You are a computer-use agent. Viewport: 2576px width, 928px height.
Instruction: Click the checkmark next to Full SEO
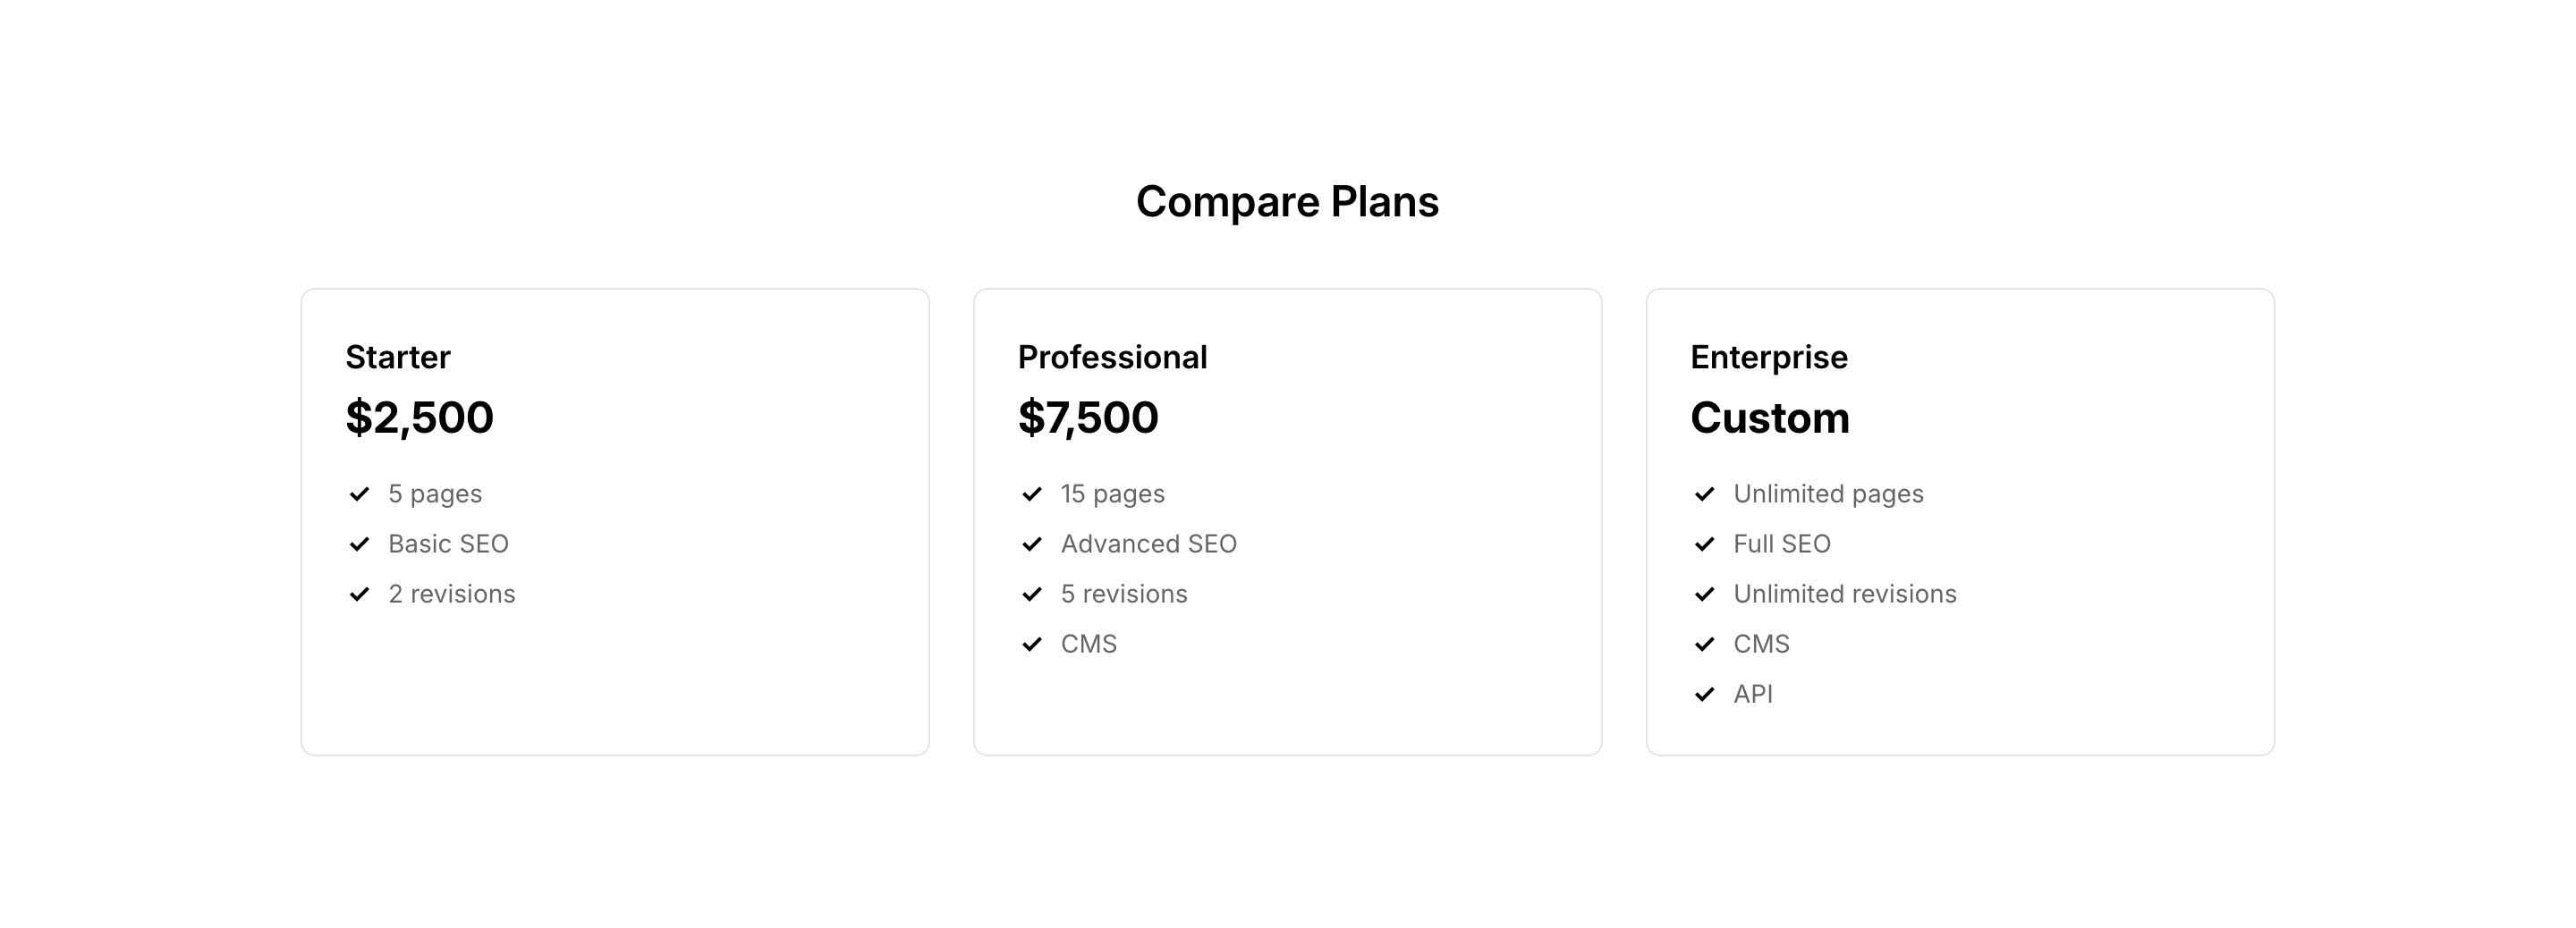(1705, 544)
